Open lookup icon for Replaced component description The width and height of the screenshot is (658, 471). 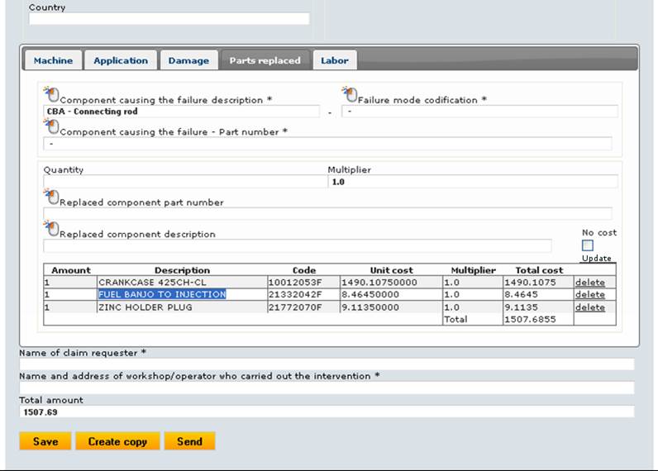point(51,229)
